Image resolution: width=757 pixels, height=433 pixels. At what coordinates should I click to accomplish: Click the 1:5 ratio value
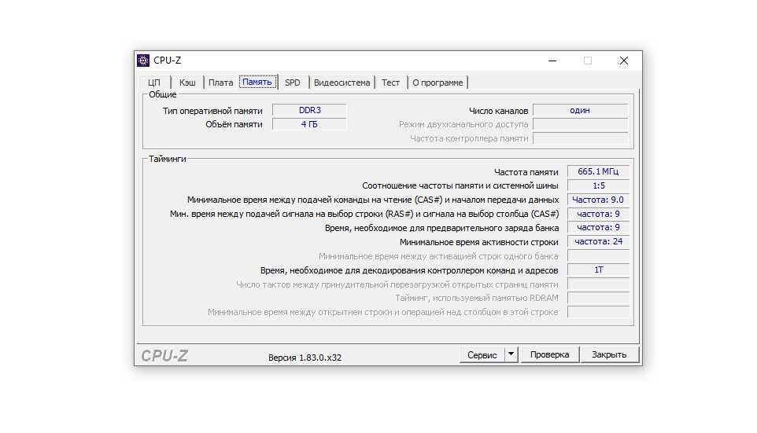[x=598, y=185]
